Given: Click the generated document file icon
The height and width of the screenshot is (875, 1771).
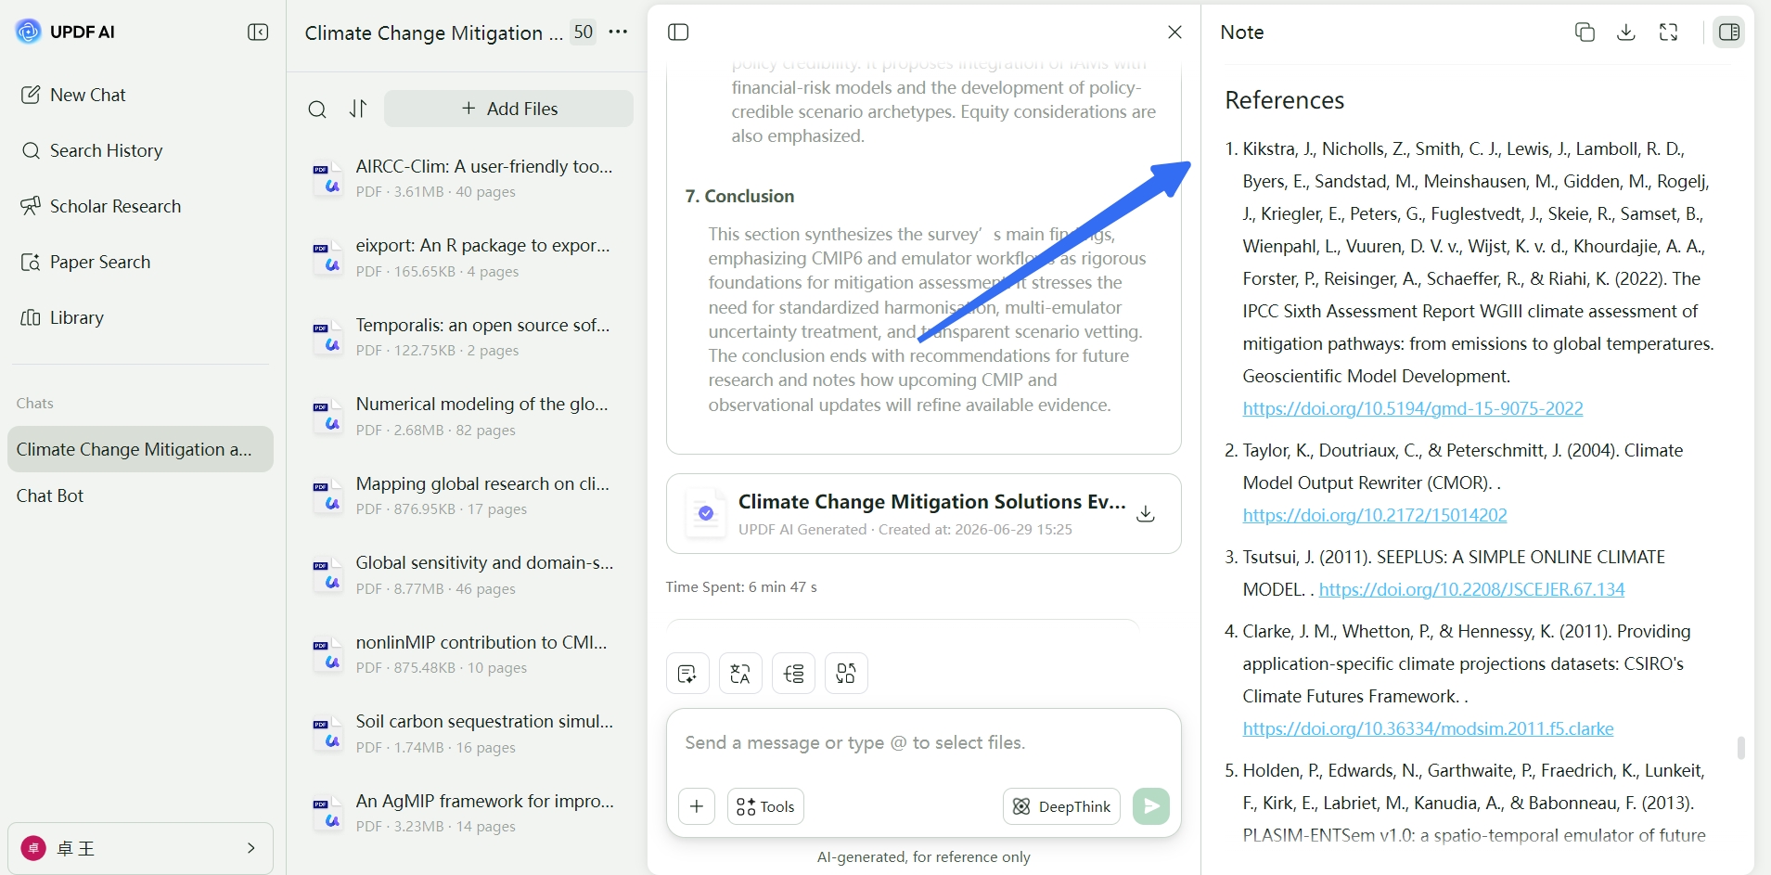Looking at the screenshot, I should [705, 513].
